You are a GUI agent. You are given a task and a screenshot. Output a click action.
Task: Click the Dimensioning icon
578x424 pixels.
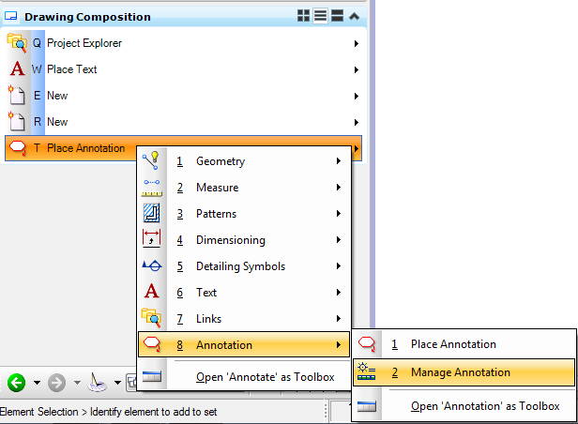[151, 238]
